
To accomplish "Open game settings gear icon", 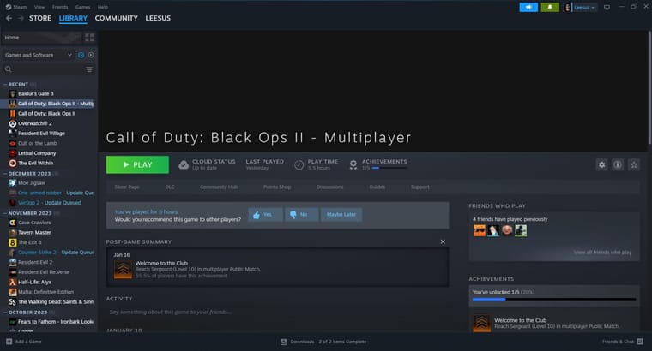I will point(601,164).
